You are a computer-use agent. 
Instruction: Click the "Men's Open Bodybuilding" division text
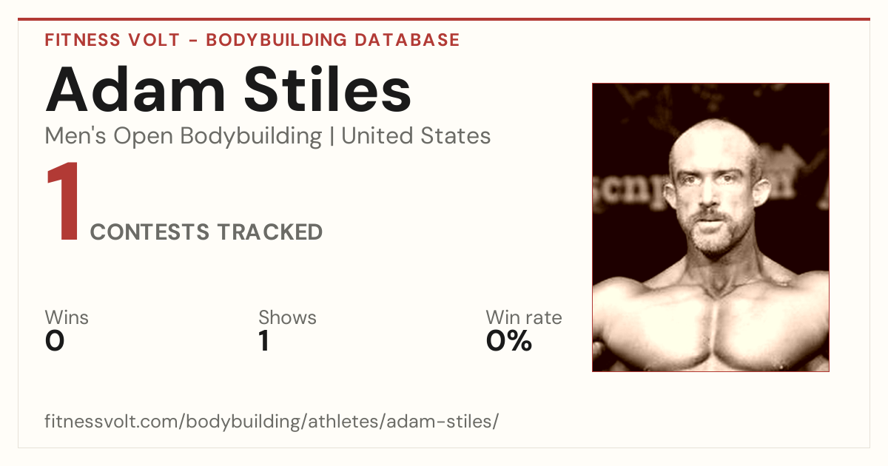[184, 136]
